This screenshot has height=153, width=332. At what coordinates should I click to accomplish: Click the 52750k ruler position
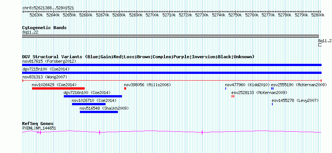pos(235,15)
